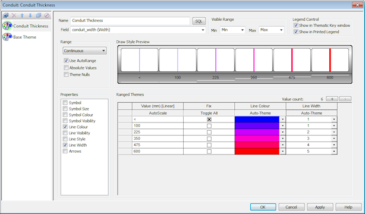Check the Fix checkbox for row 600
365x214 pixels.
tap(209, 152)
